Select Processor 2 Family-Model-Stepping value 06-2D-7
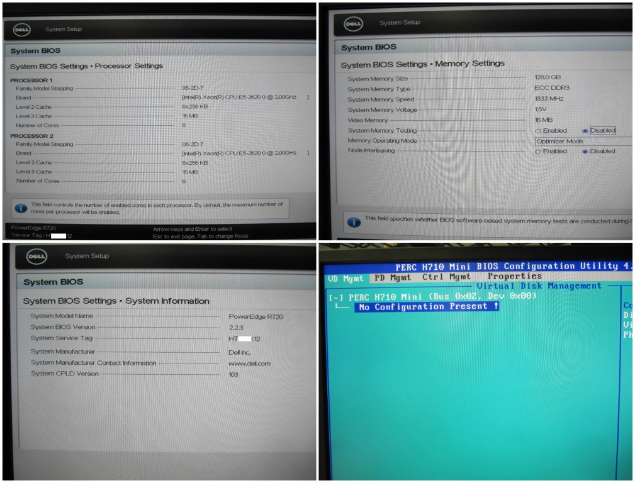The width and height of the screenshot is (635, 483). coord(193,144)
